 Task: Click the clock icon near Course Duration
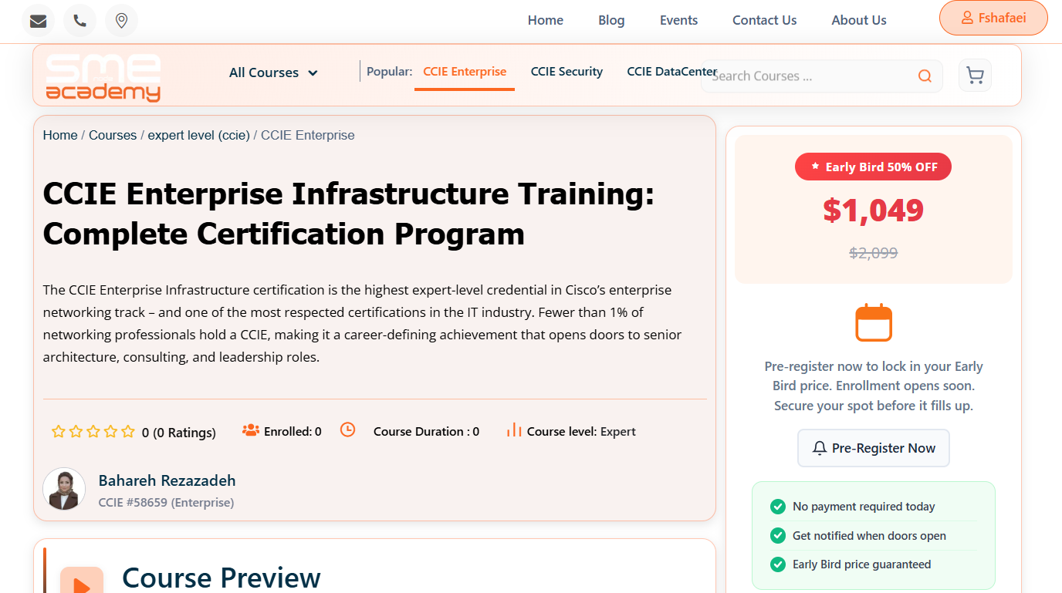[x=348, y=430]
